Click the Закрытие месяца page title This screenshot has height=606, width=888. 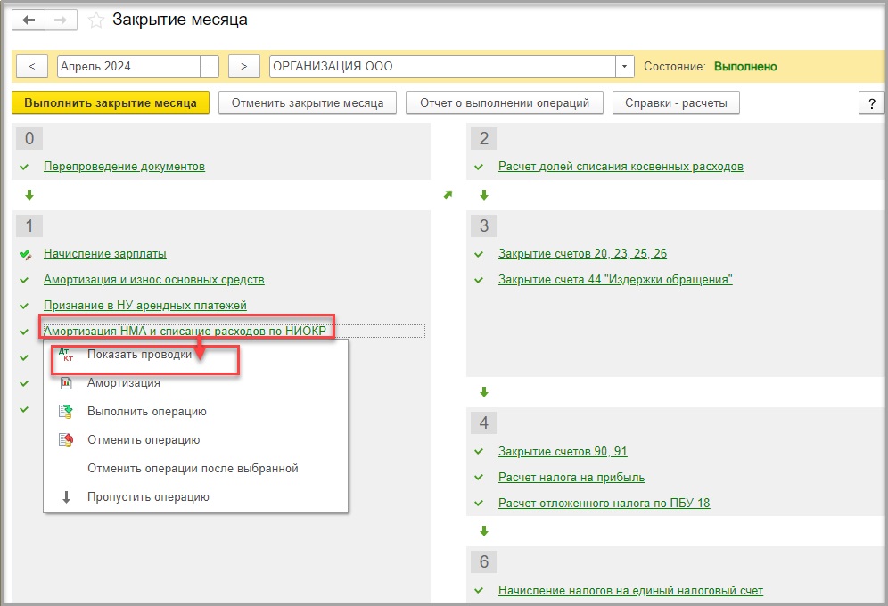pos(179,20)
